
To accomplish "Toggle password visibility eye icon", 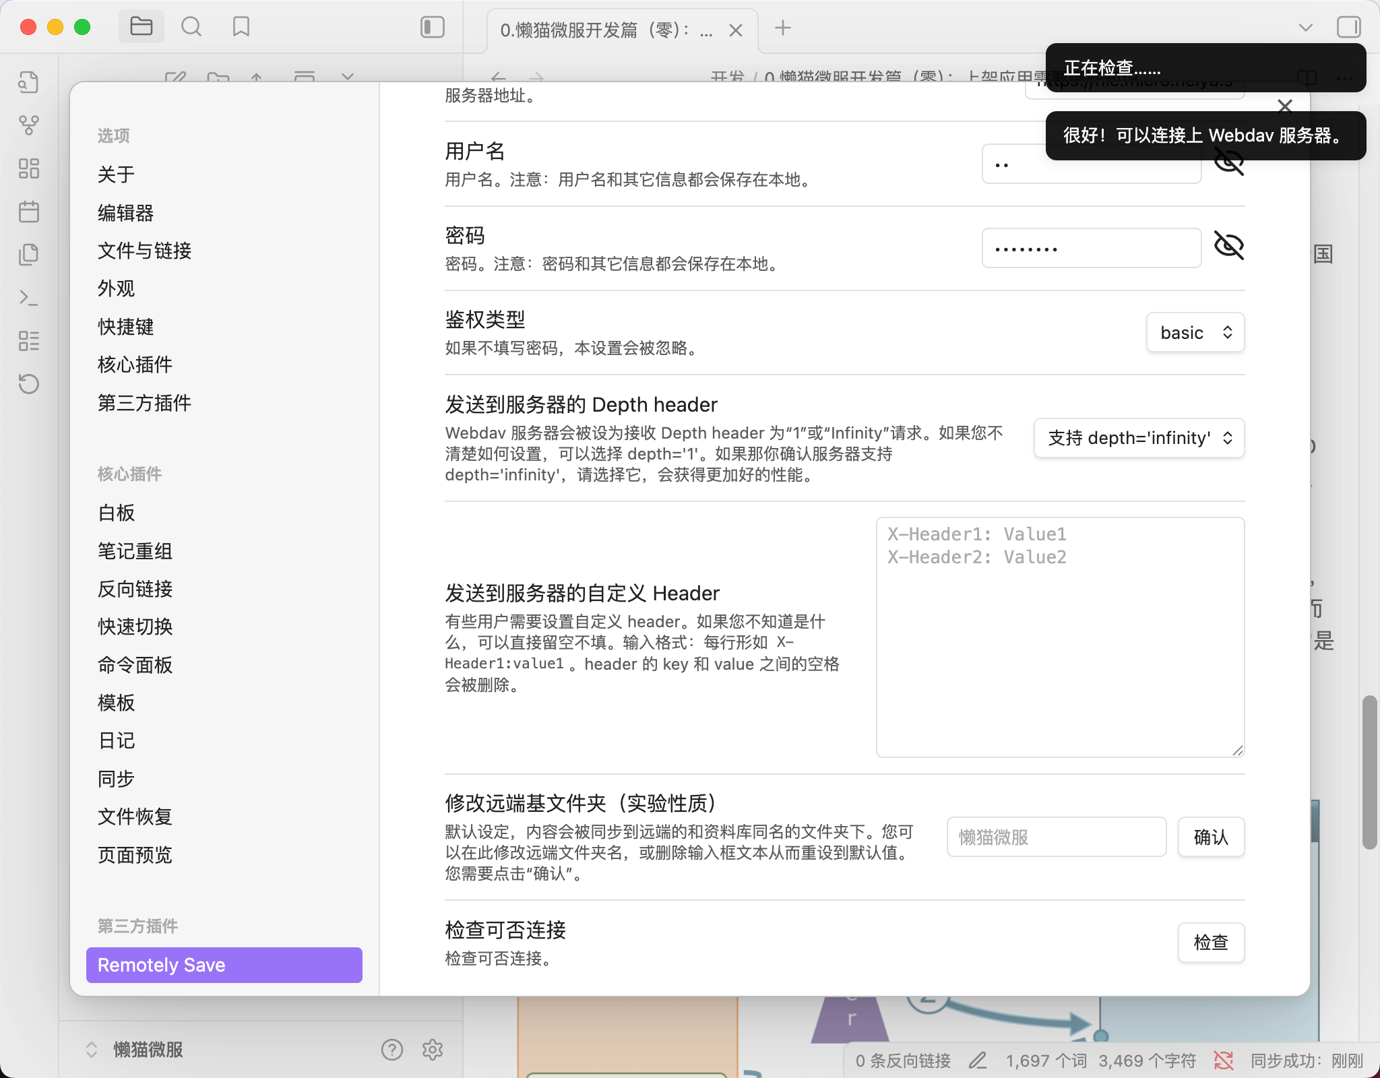I will pyautogui.click(x=1228, y=246).
